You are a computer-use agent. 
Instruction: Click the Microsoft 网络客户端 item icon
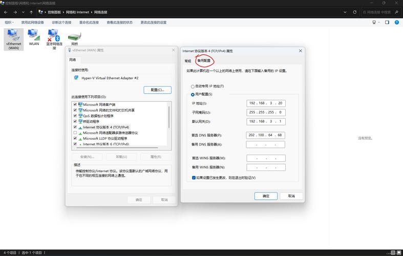click(80, 104)
